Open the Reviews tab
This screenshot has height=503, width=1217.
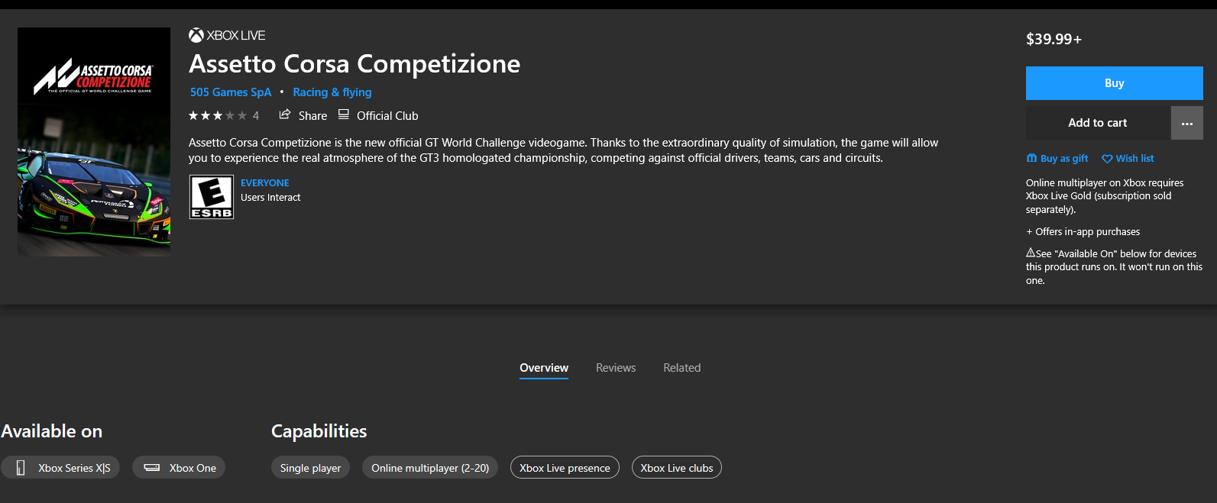[x=616, y=368]
